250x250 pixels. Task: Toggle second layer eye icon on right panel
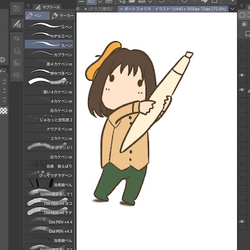pyautogui.click(x=242, y=90)
